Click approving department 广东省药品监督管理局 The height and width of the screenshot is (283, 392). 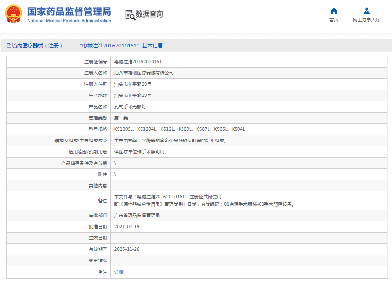click(x=137, y=215)
